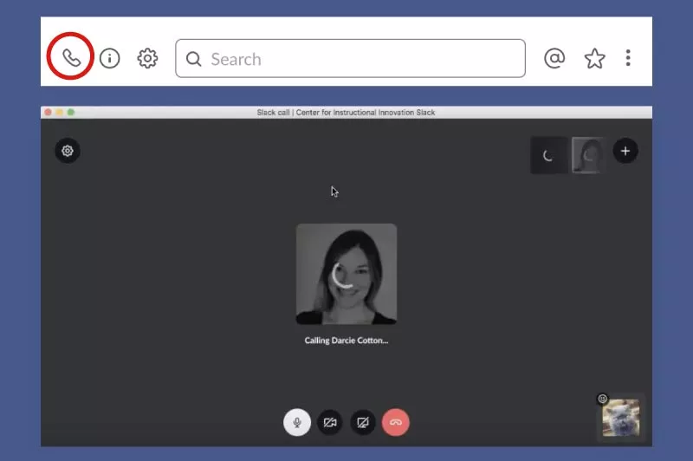Open starred items with the star icon

[594, 58]
